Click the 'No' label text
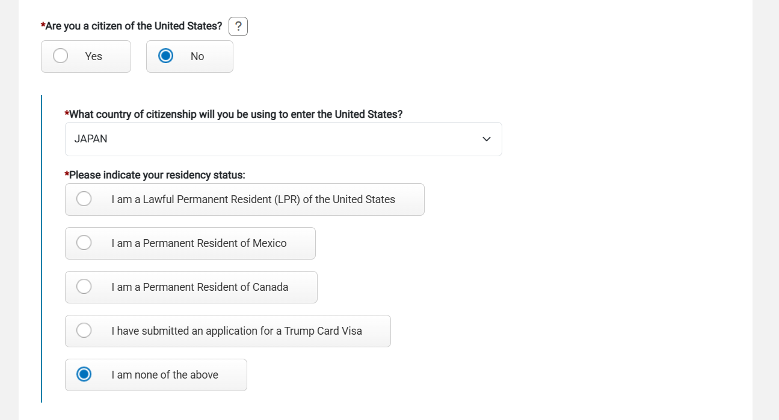779x420 pixels. point(197,56)
